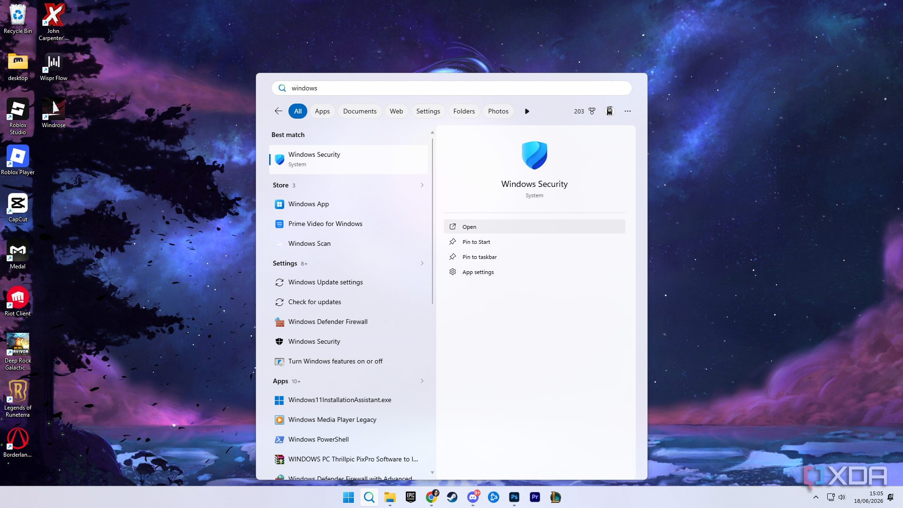Open Medal desktop shortcut
Image resolution: width=903 pixels, height=508 pixels.
(18, 254)
